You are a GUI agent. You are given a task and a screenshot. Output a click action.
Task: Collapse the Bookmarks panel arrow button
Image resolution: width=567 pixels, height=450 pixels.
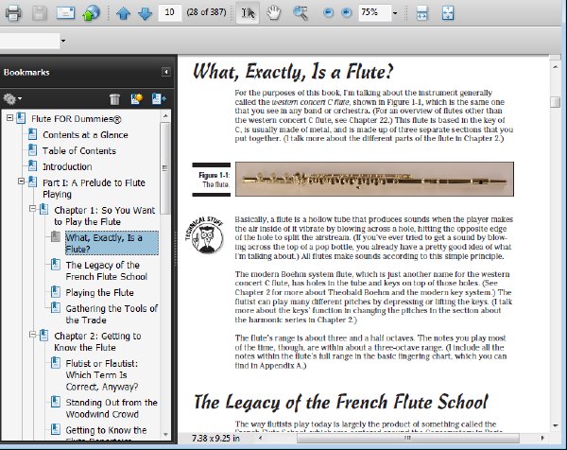(166, 72)
